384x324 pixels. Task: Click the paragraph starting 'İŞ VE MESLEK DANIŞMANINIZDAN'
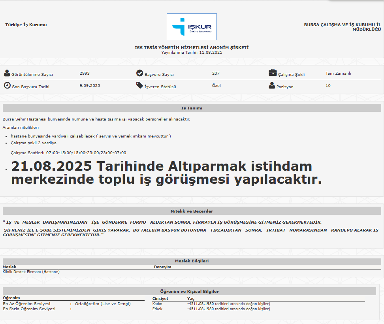(162, 222)
